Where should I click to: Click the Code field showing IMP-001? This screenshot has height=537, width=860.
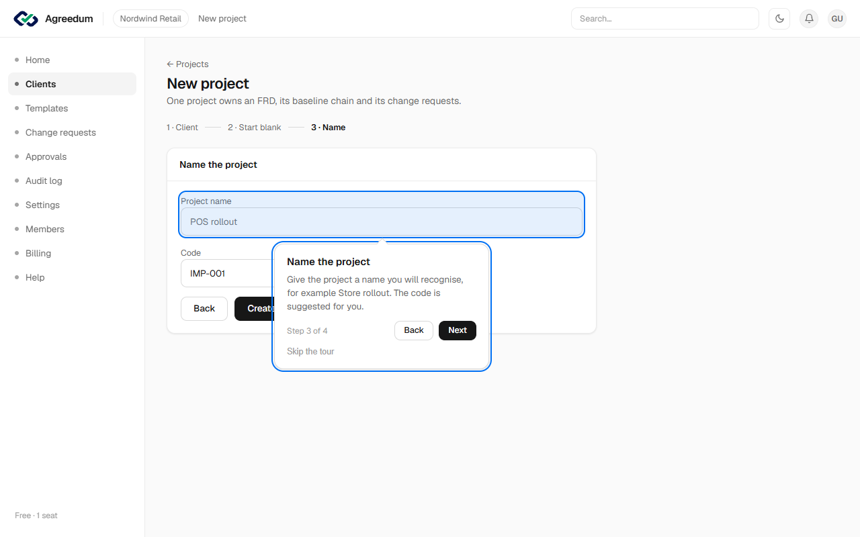coord(226,273)
